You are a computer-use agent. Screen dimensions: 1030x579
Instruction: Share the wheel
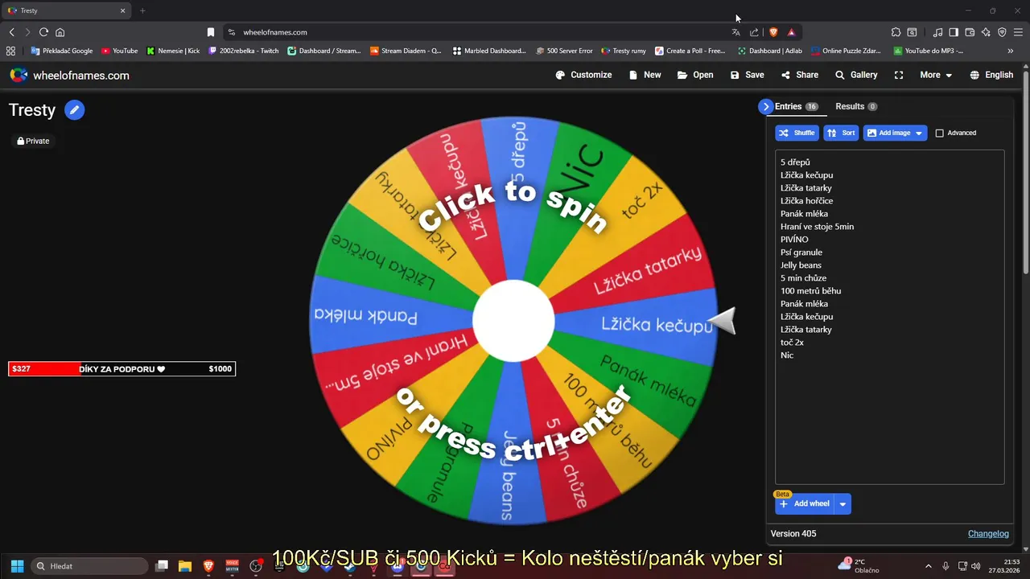pos(800,75)
